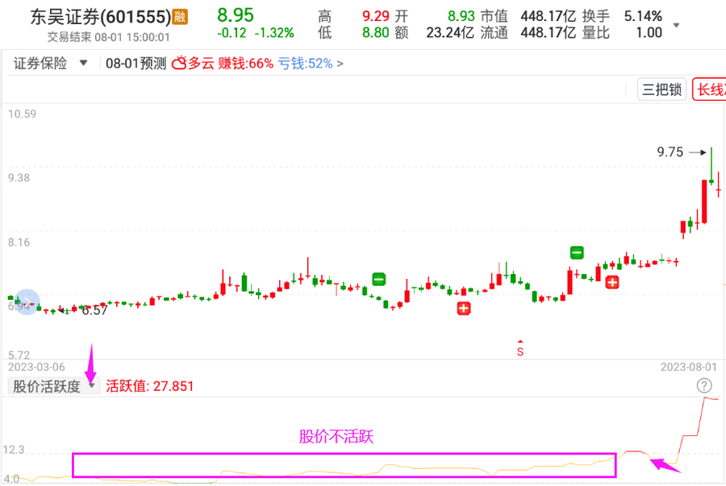Click the green minus marker mid-chart
Screen dimensions: 726x486
point(379,280)
